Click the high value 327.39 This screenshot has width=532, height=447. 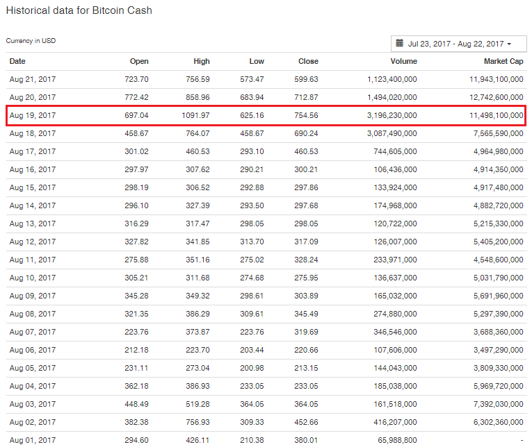point(198,205)
